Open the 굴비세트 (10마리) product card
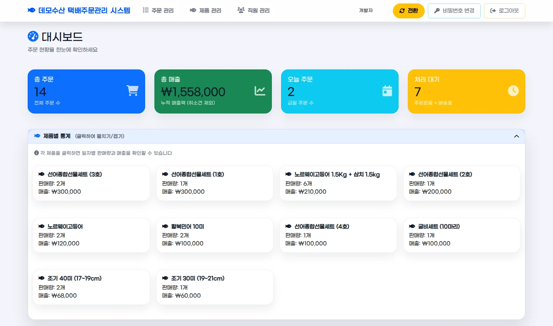 tap(462, 235)
